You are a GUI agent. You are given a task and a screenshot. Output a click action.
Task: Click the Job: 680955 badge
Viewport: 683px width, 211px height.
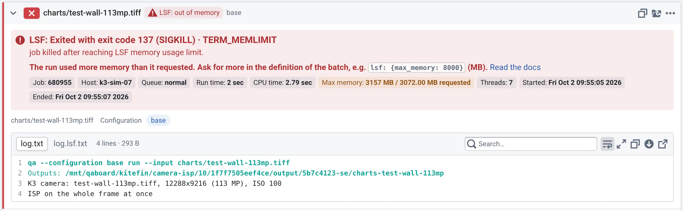coord(52,83)
